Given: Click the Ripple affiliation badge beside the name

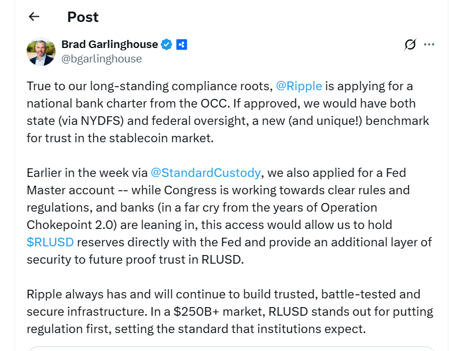Looking at the screenshot, I should 182,45.
